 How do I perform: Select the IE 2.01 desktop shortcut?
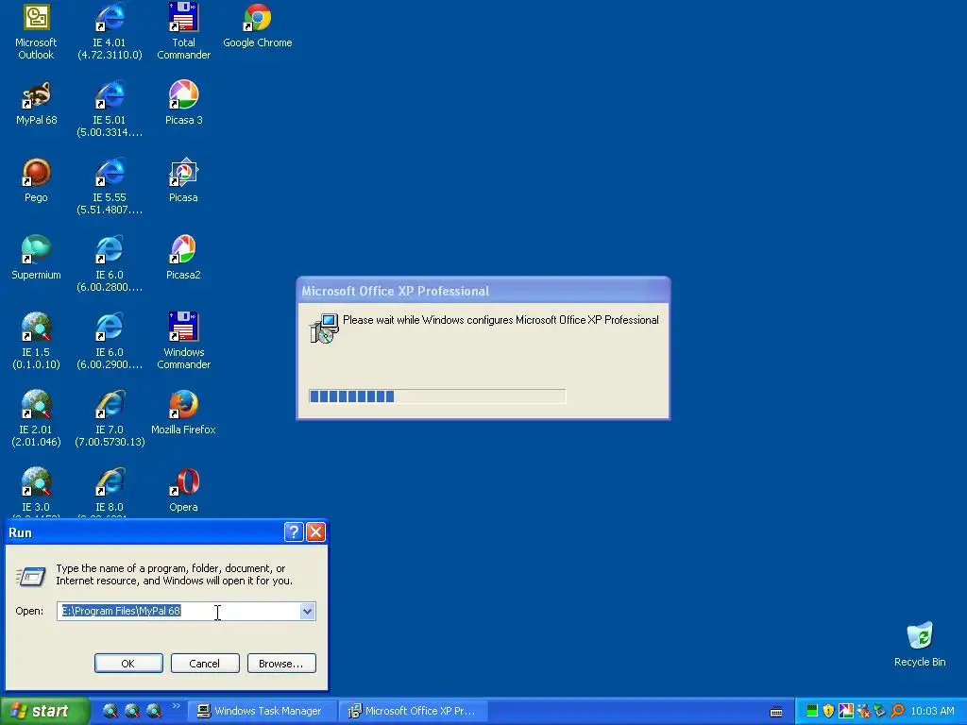click(x=36, y=418)
